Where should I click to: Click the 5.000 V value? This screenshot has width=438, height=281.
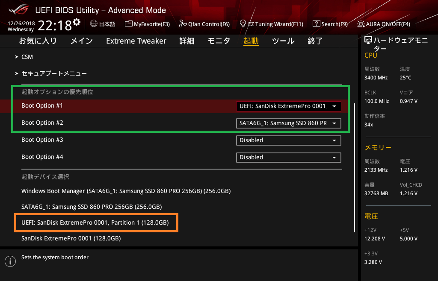(x=408, y=239)
